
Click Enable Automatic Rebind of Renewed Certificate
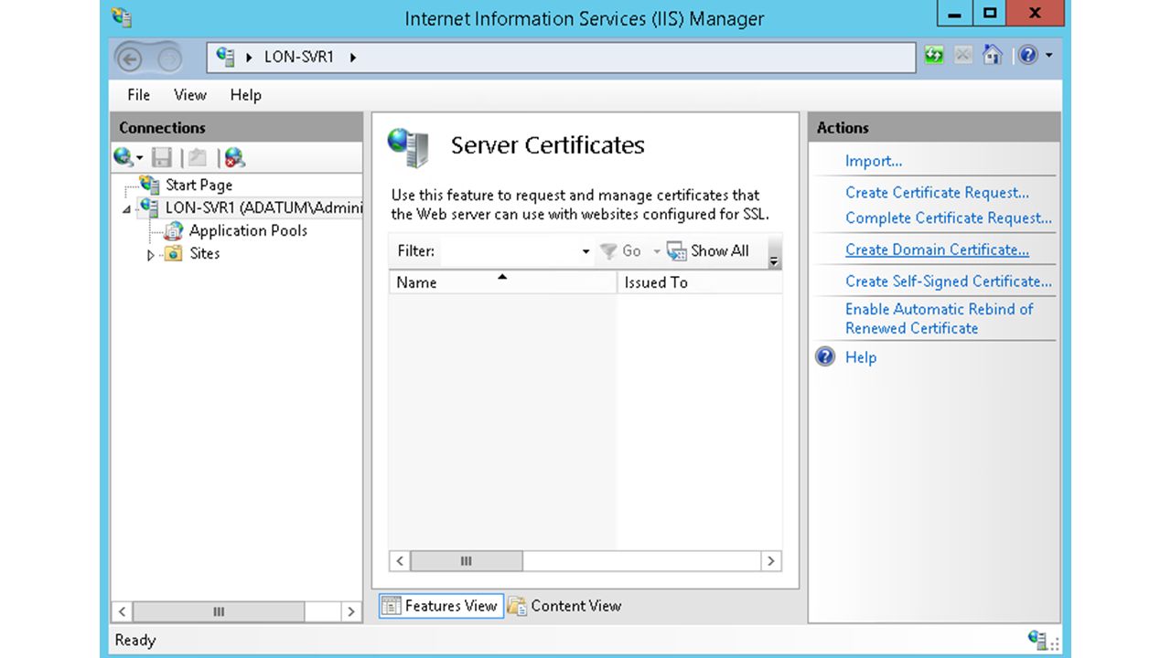[940, 318]
